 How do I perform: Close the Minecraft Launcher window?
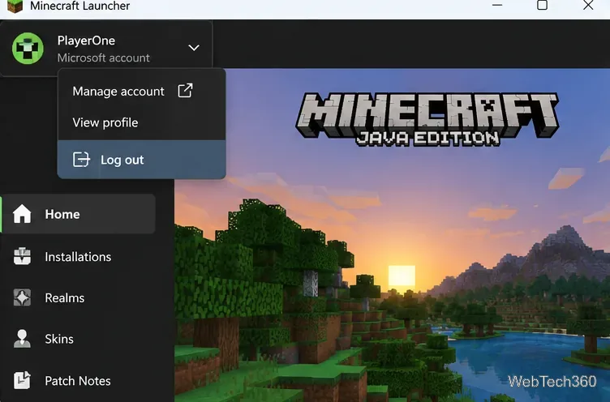(588, 5)
